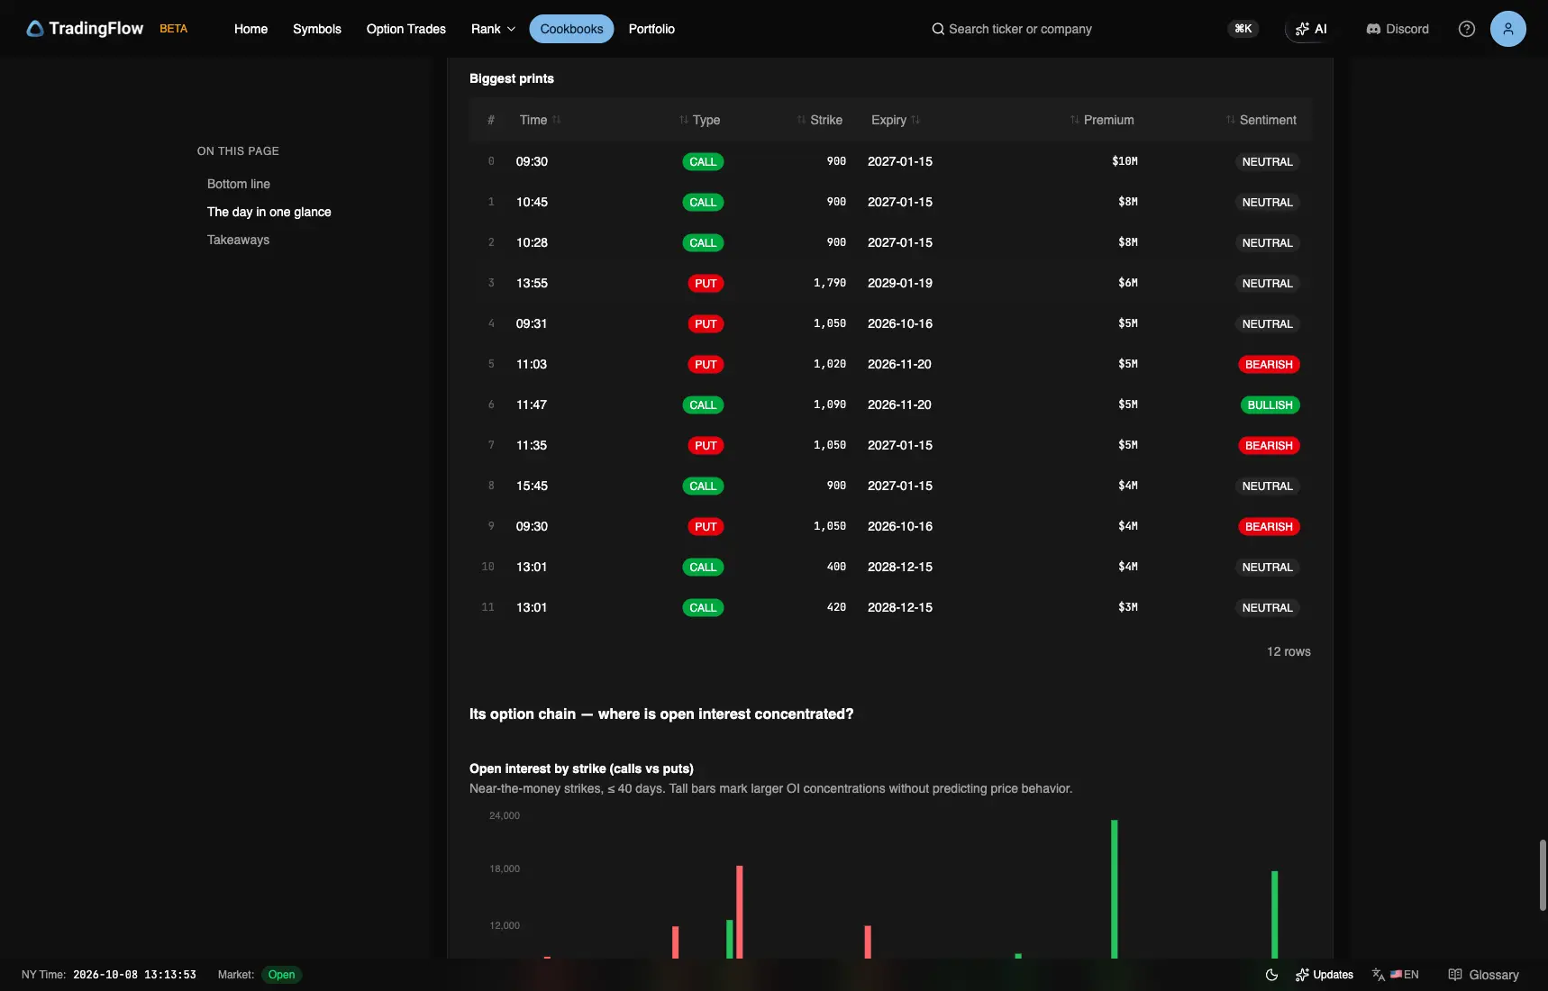The height and width of the screenshot is (991, 1548).
Task: Click the 2029-01-19 expiry cell
Action: [900, 283]
